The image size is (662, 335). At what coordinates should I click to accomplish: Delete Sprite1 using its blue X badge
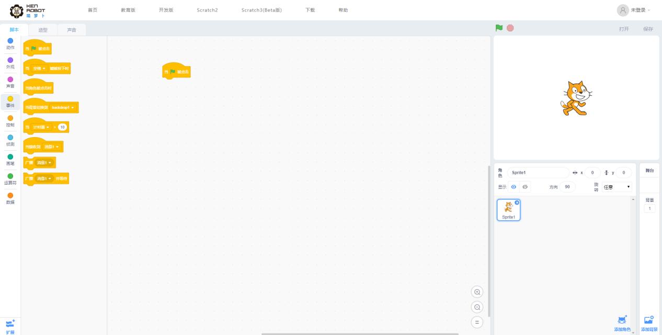[x=517, y=203]
